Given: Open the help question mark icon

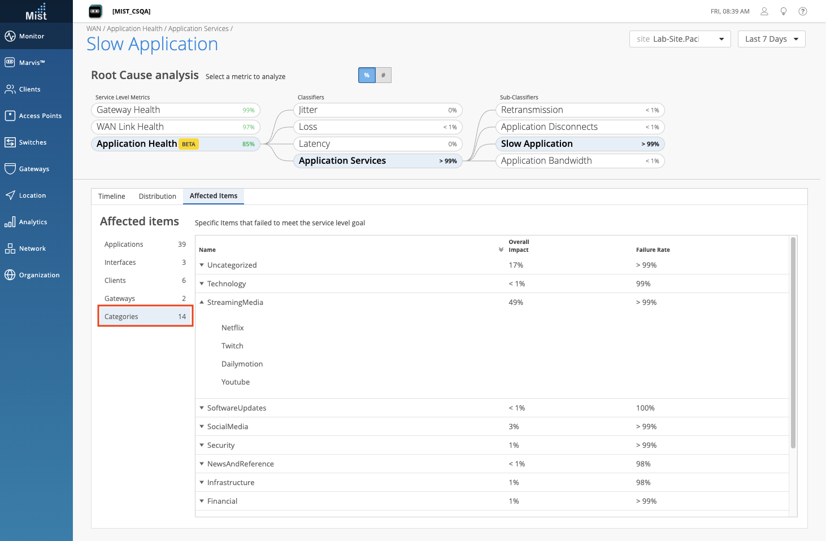Looking at the screenshot, I should click(803, 11).
